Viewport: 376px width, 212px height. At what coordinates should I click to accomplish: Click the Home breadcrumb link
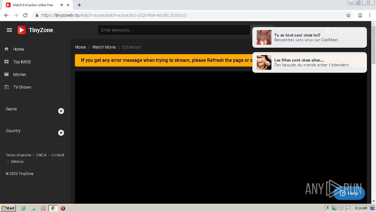(80, 47)
